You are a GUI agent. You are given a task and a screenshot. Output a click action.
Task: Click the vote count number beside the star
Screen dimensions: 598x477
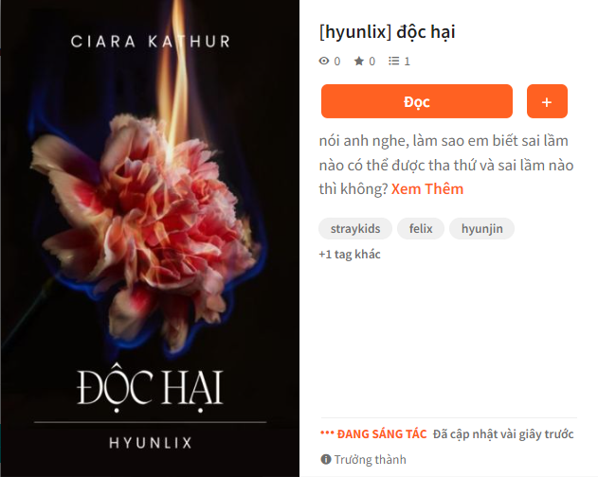pos(371,62)
